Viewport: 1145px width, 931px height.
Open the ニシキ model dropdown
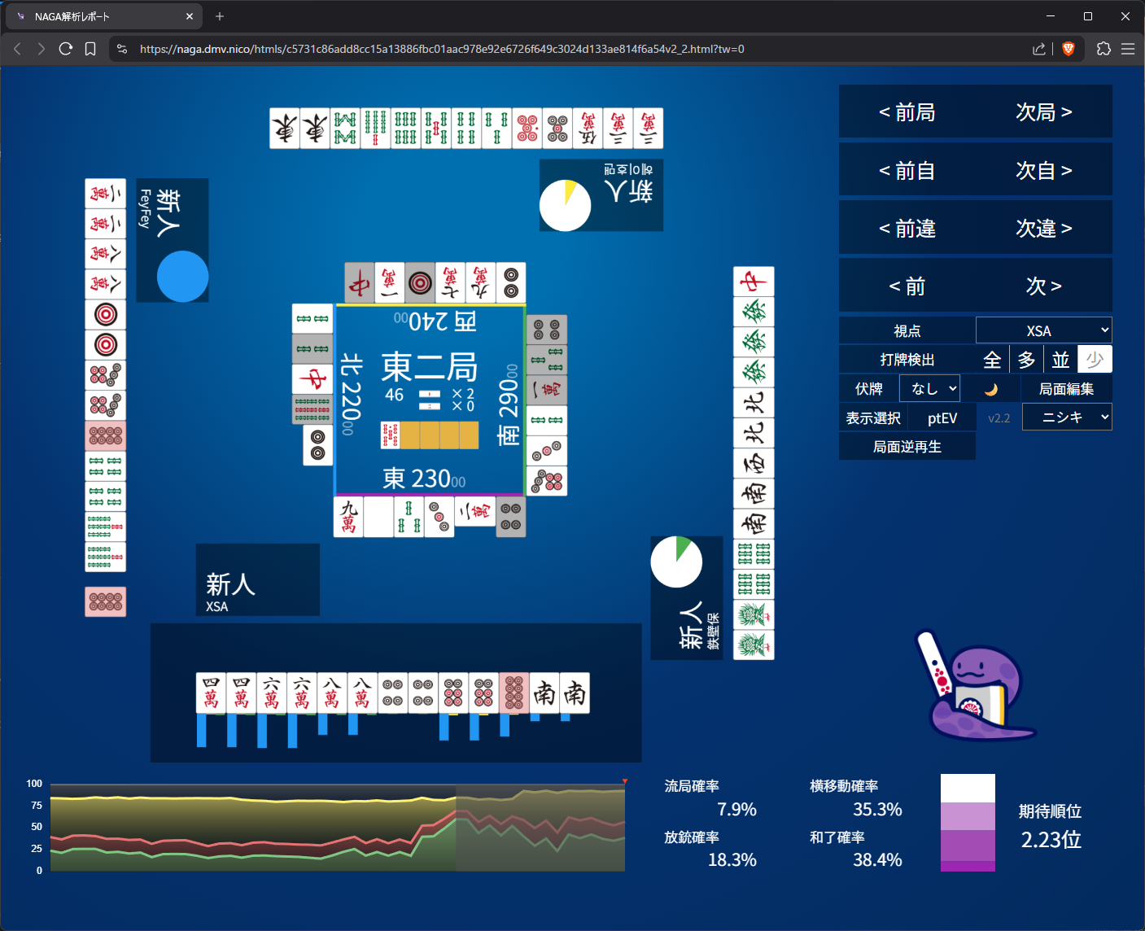1066,417
